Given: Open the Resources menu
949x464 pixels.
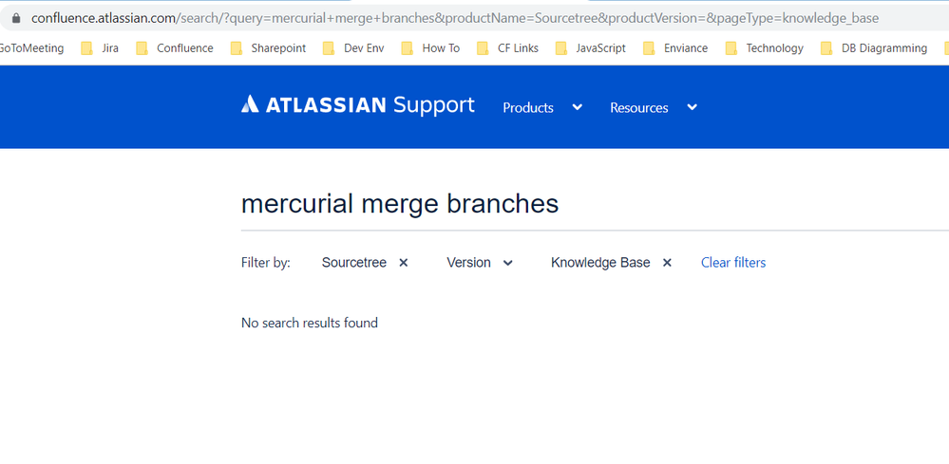Looking at the screenshot, I should pos(654,107).
